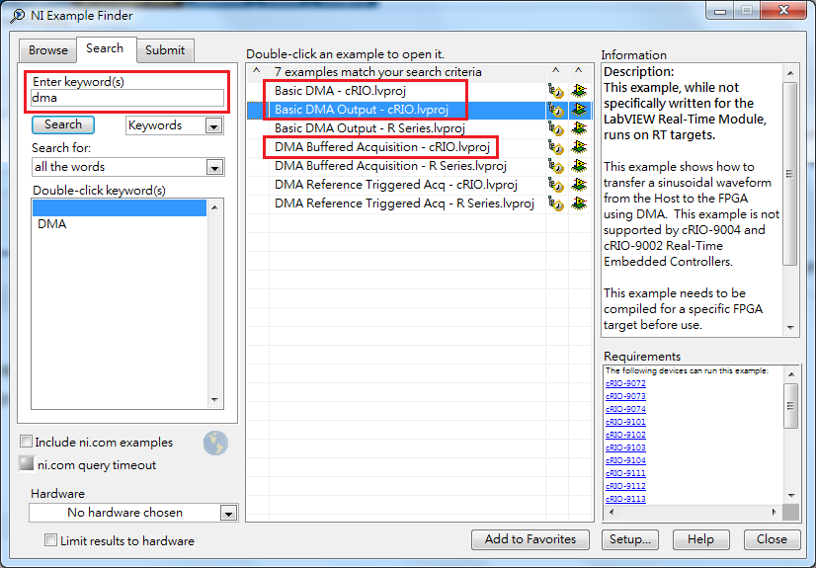Click the LabVIEW icon beside Basic DMA Output - cRIO.lvproj
The width and height of the screenshot is (816, 568).
pos(579,110)
